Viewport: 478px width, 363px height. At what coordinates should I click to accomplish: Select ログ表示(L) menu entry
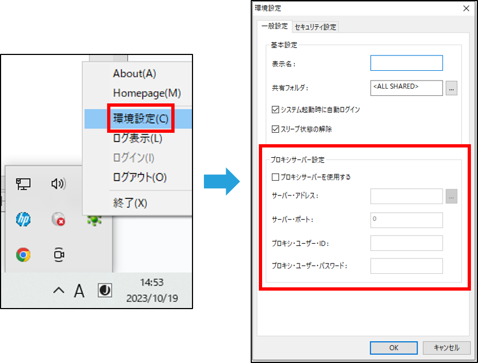point(138,138)
